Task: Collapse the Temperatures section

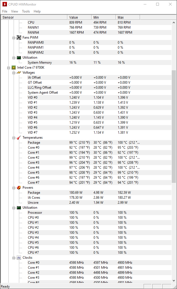Action: pos(14,138)
